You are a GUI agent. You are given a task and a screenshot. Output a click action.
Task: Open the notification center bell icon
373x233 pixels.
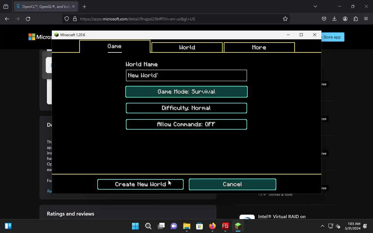365,226
